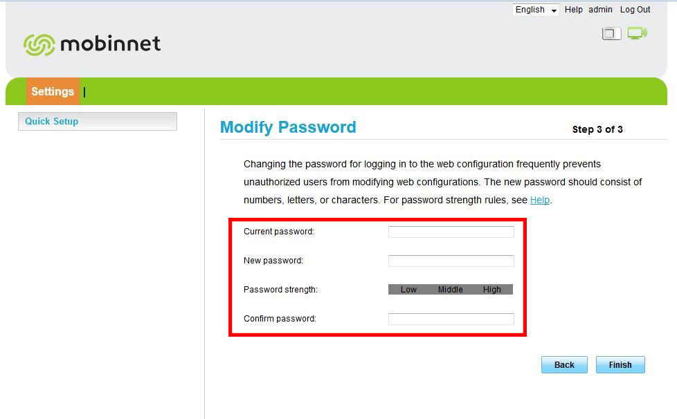
Task: Click the Modify Password heading
Action: (288, 127)
